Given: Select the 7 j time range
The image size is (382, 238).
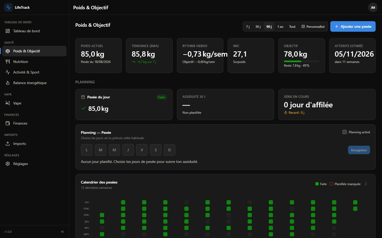Looking at the screenshot, I should tap(248, 26).
